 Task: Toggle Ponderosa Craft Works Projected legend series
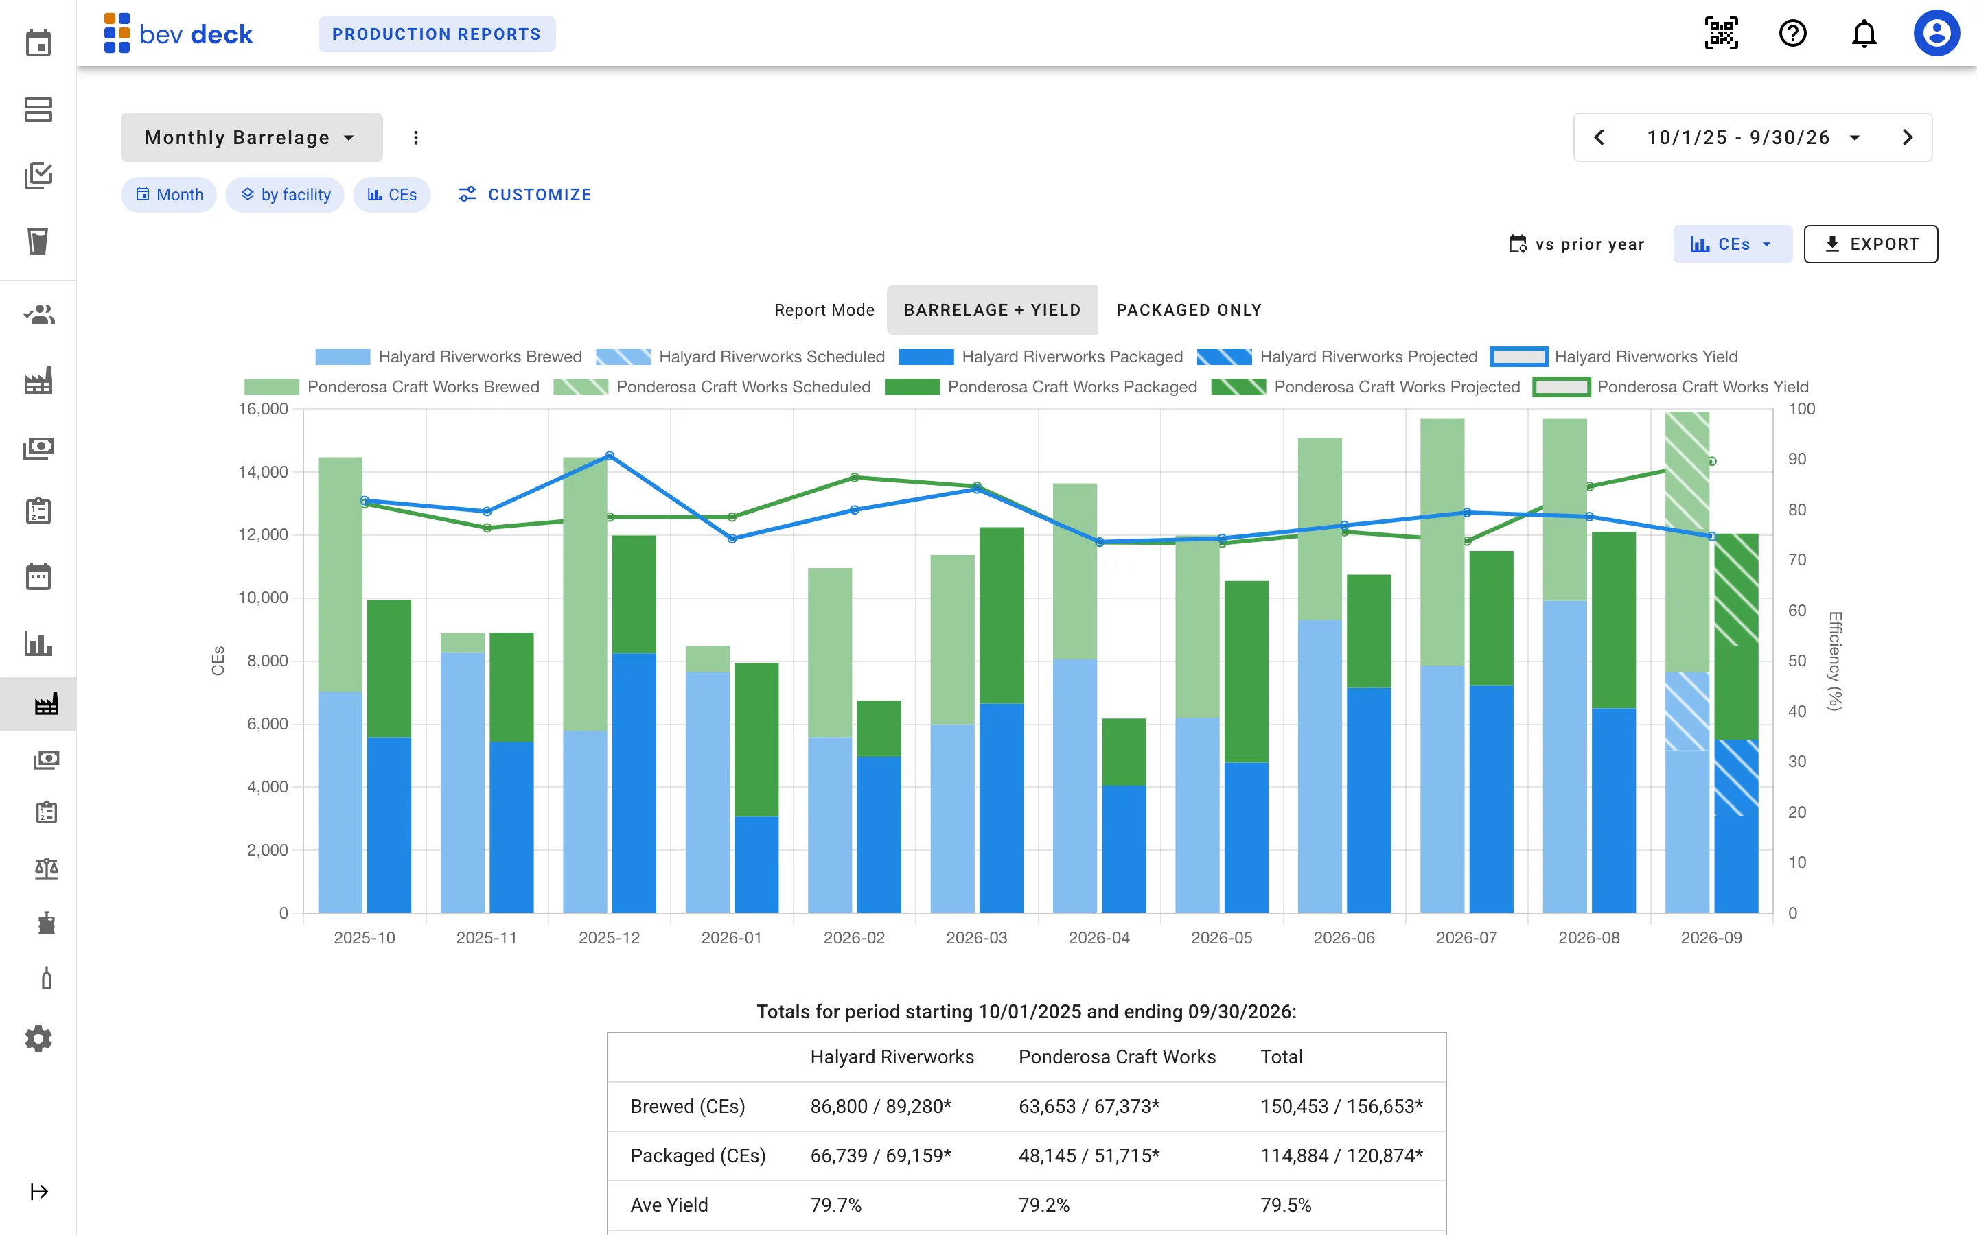click(1366, 387)
